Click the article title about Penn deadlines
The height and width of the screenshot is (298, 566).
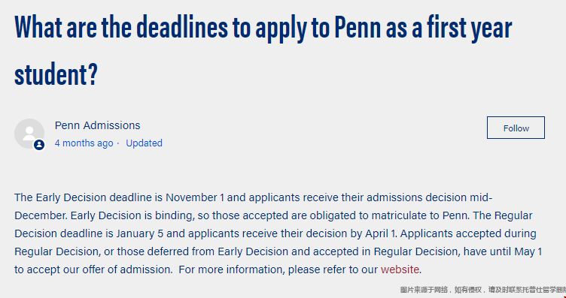[x=263, y=50]
